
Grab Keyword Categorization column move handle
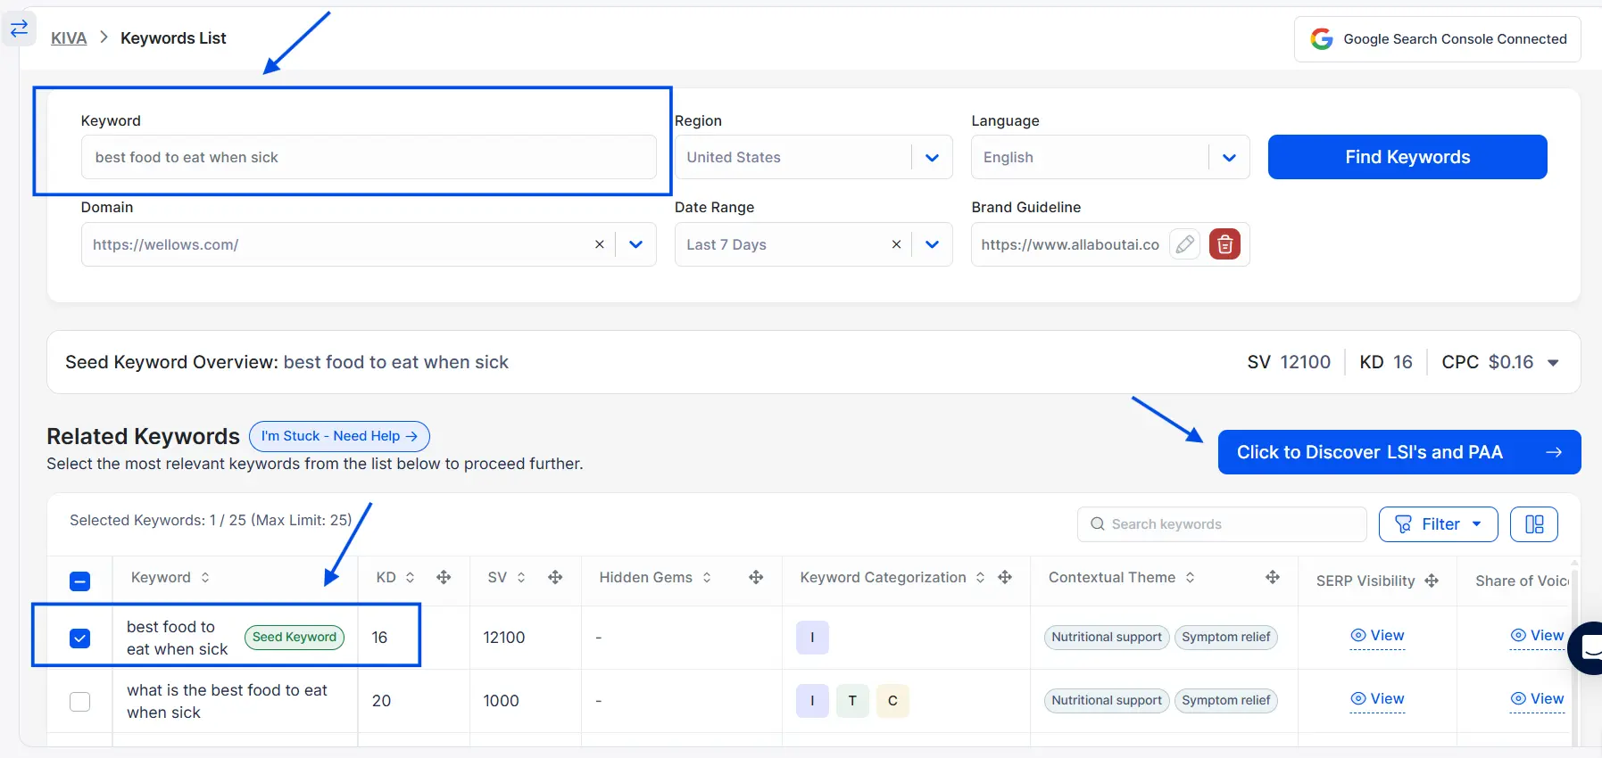pyautogui.click(x=1005, y=578)
